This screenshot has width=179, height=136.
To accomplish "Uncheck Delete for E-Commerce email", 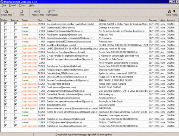I will [x=5, y=38].
